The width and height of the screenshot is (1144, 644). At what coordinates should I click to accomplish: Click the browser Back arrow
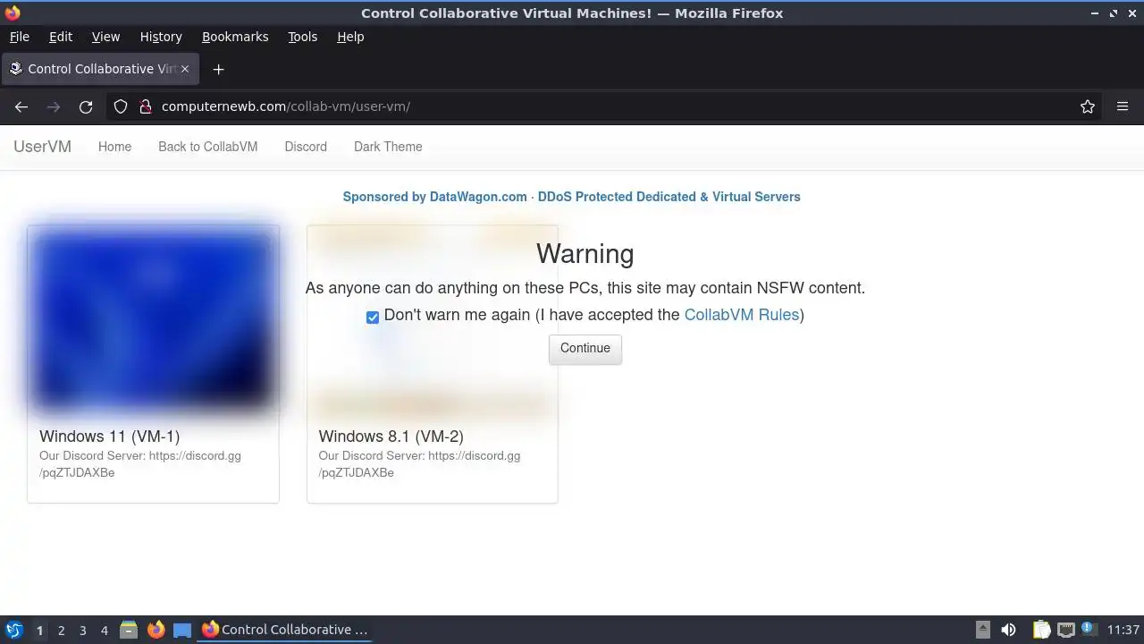21,106
